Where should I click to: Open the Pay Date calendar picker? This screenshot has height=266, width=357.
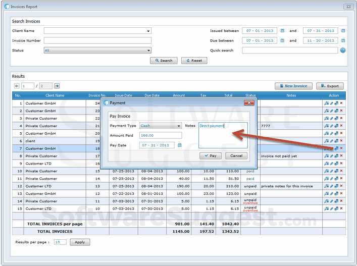pos(179,145)
